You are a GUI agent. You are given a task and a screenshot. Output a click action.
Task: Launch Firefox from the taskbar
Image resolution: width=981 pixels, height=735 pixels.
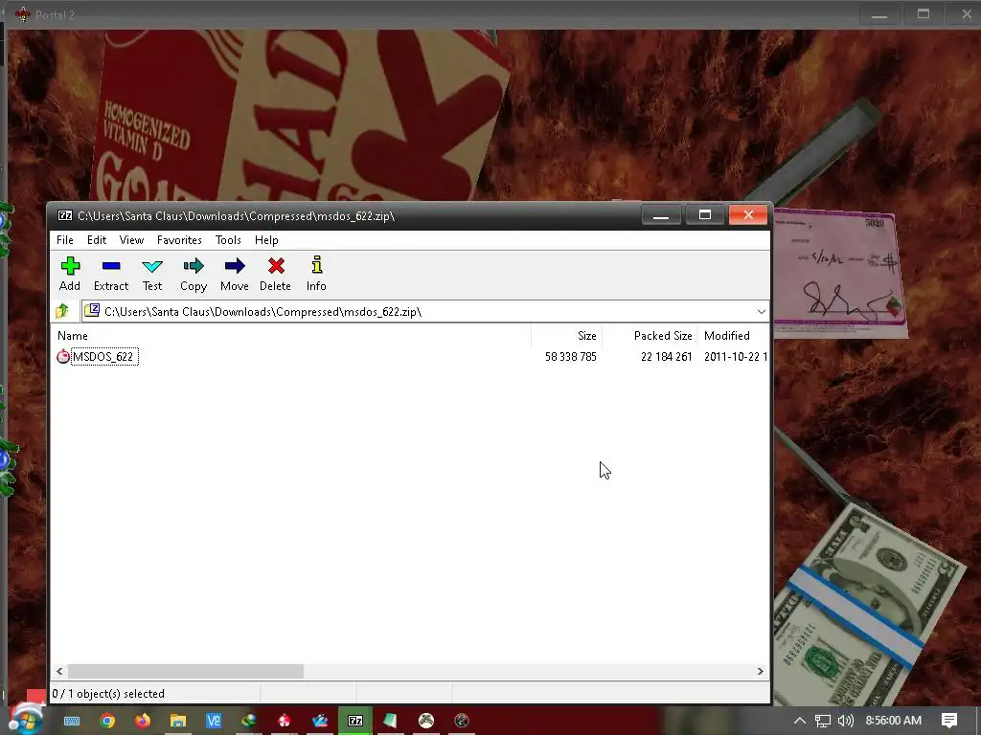[143, 722]
